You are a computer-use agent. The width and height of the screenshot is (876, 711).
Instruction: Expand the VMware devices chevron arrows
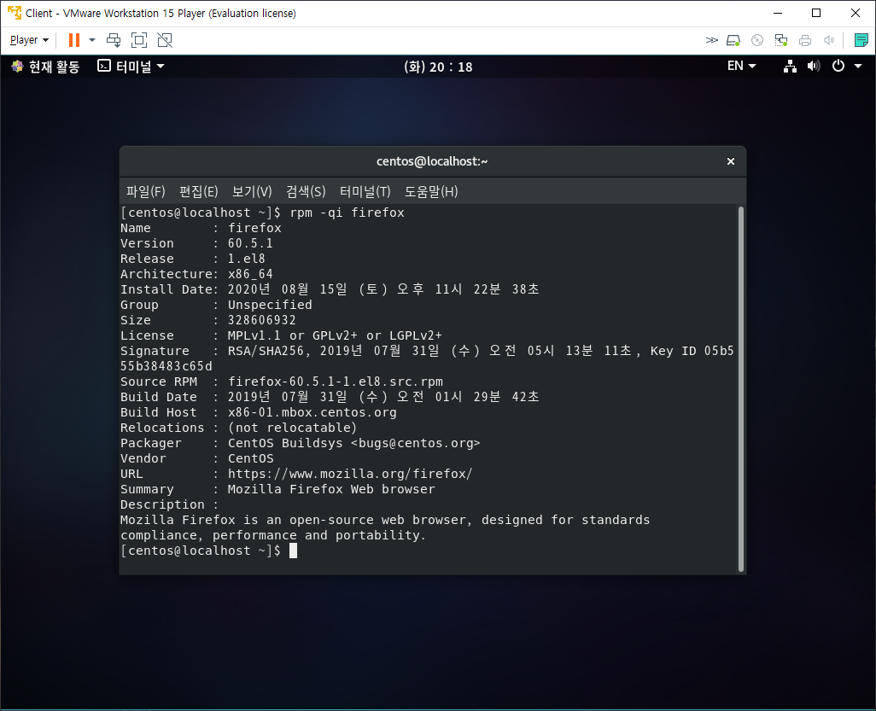[x=712, y=40]
